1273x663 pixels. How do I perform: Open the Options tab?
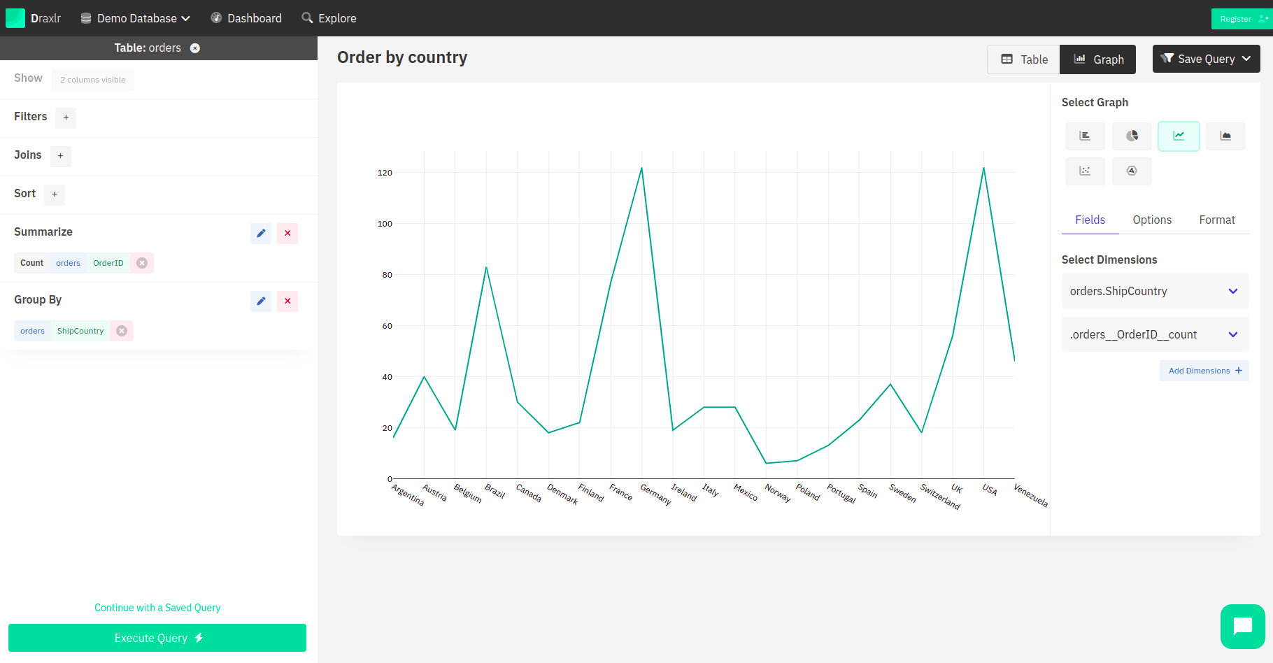1152,220
